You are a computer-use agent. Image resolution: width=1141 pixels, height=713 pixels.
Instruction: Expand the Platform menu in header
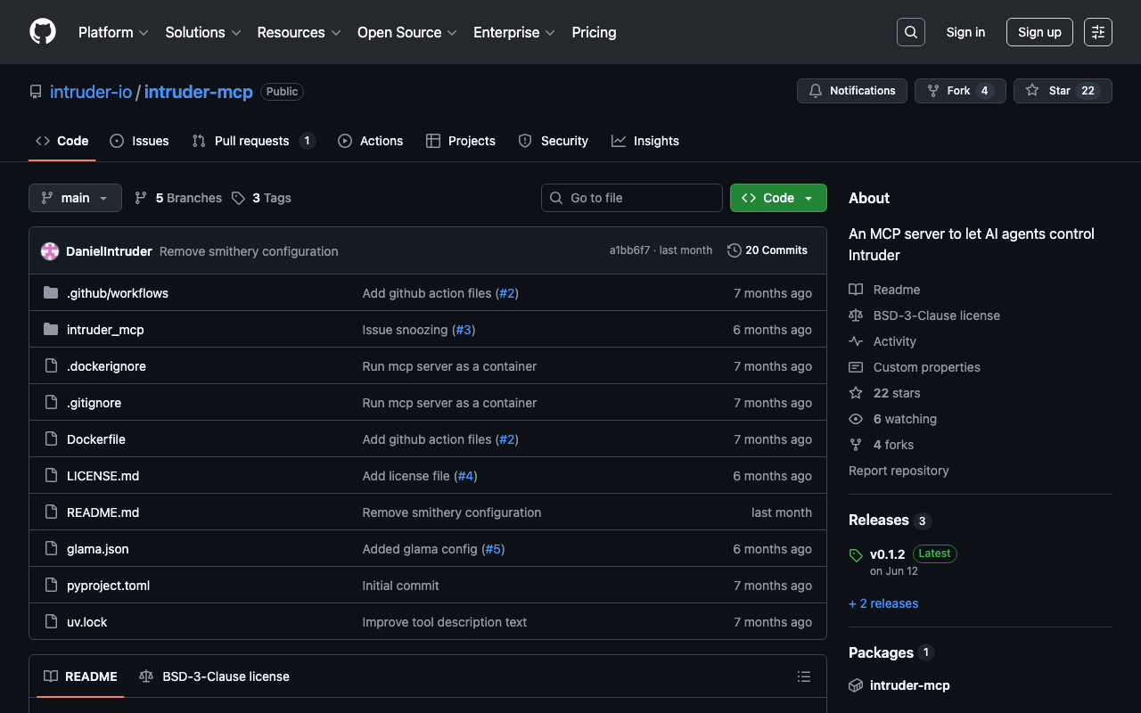[113, 32]
